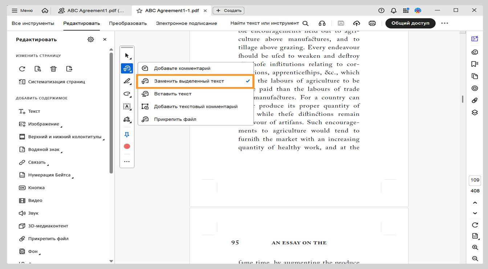
Task: Open Электронное подписание tab
Action: [x=186, y=23]
